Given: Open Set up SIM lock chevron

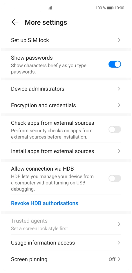Looking at the screenshot, I should point(119,40).
